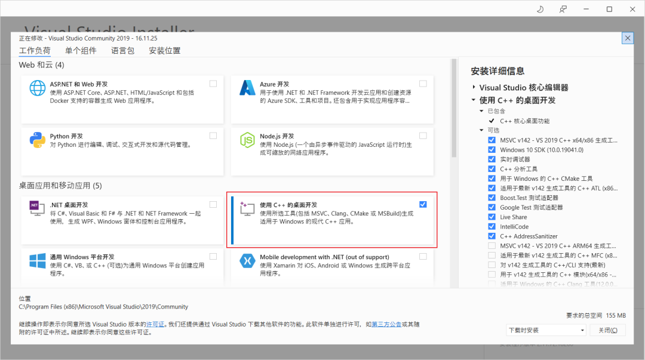The width and height of the screenshot is (645, 360).
Task: Check C++ MFC for v142 option
Action: coord(492,255)
